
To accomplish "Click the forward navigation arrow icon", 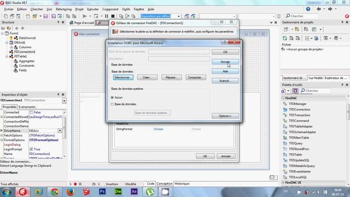I will click(x=330, y=9).
